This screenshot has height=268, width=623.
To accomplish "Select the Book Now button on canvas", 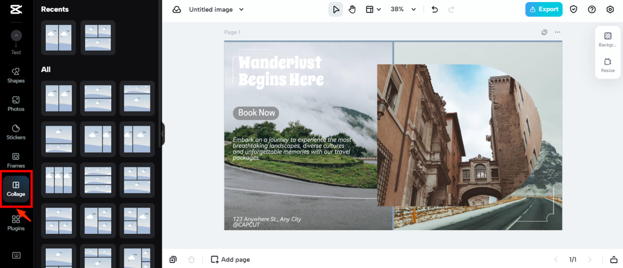I will tap(256, 113).
